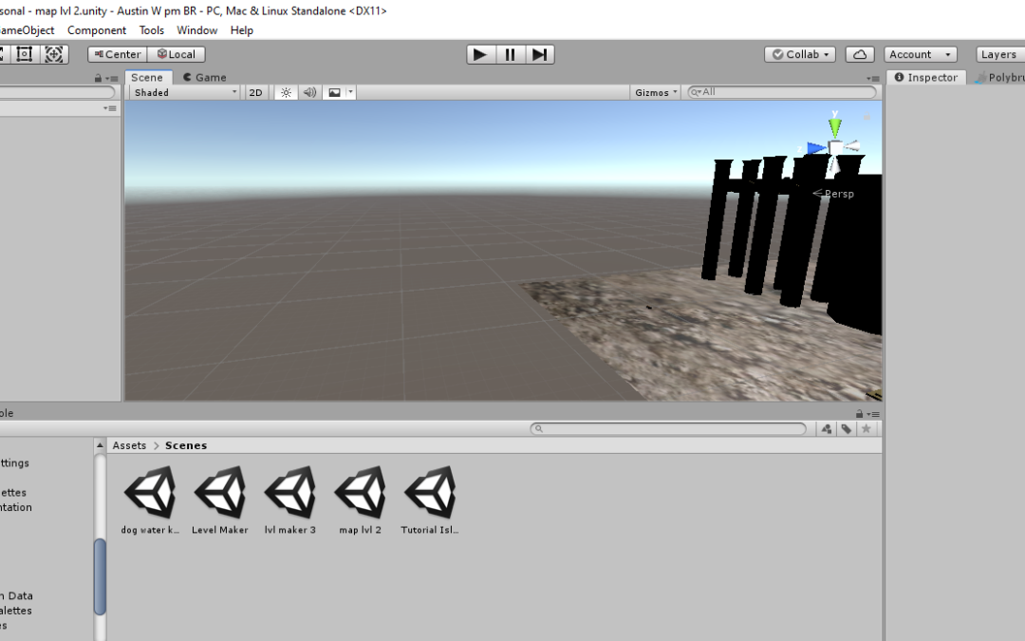Open the Shaded draw mode dropdown
The image size is (1025, 641).
[x=185, y=92]
